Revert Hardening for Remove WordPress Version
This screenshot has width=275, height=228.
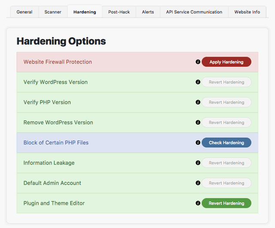[226, 122]
